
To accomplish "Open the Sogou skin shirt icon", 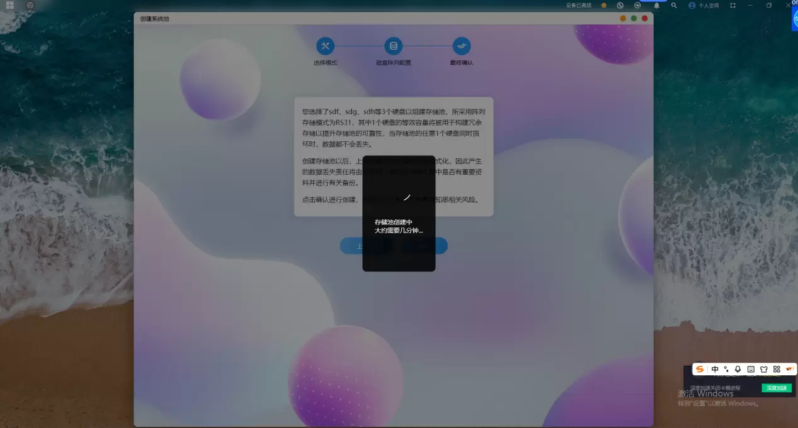I will (x=763, y=369).
